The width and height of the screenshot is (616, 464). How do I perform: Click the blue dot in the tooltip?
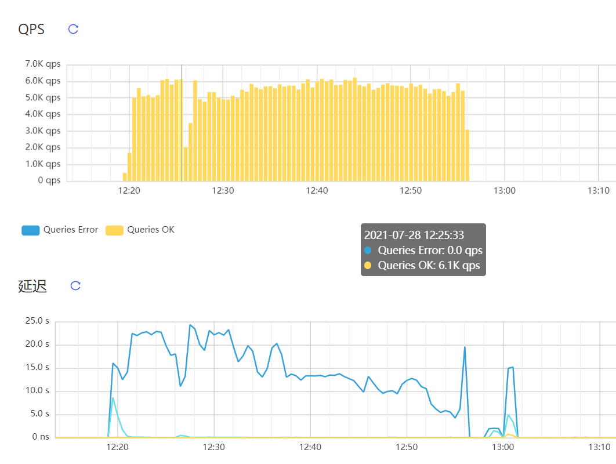point(368,251)
